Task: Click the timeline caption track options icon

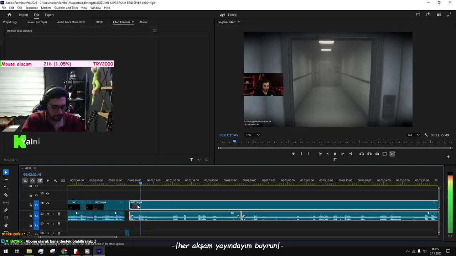Action: pyautogui.click(x=63, y=181)
